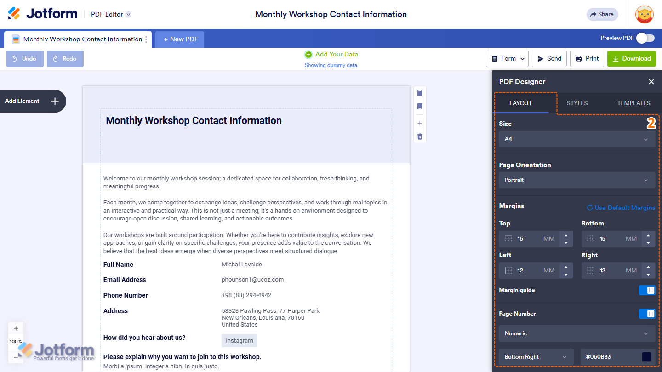
Task: Increase Top margin with up arrow
Action: pos(566,235)
